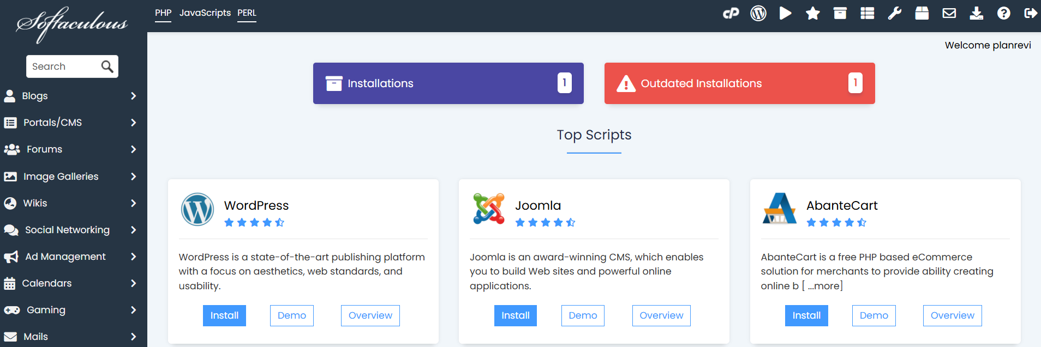Expand the Image Galleries chevron
Viewport: 1041px width, 347px height.
point(134,176)
